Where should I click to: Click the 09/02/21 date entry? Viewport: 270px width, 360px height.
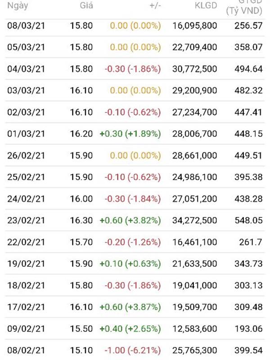(26, 328)
